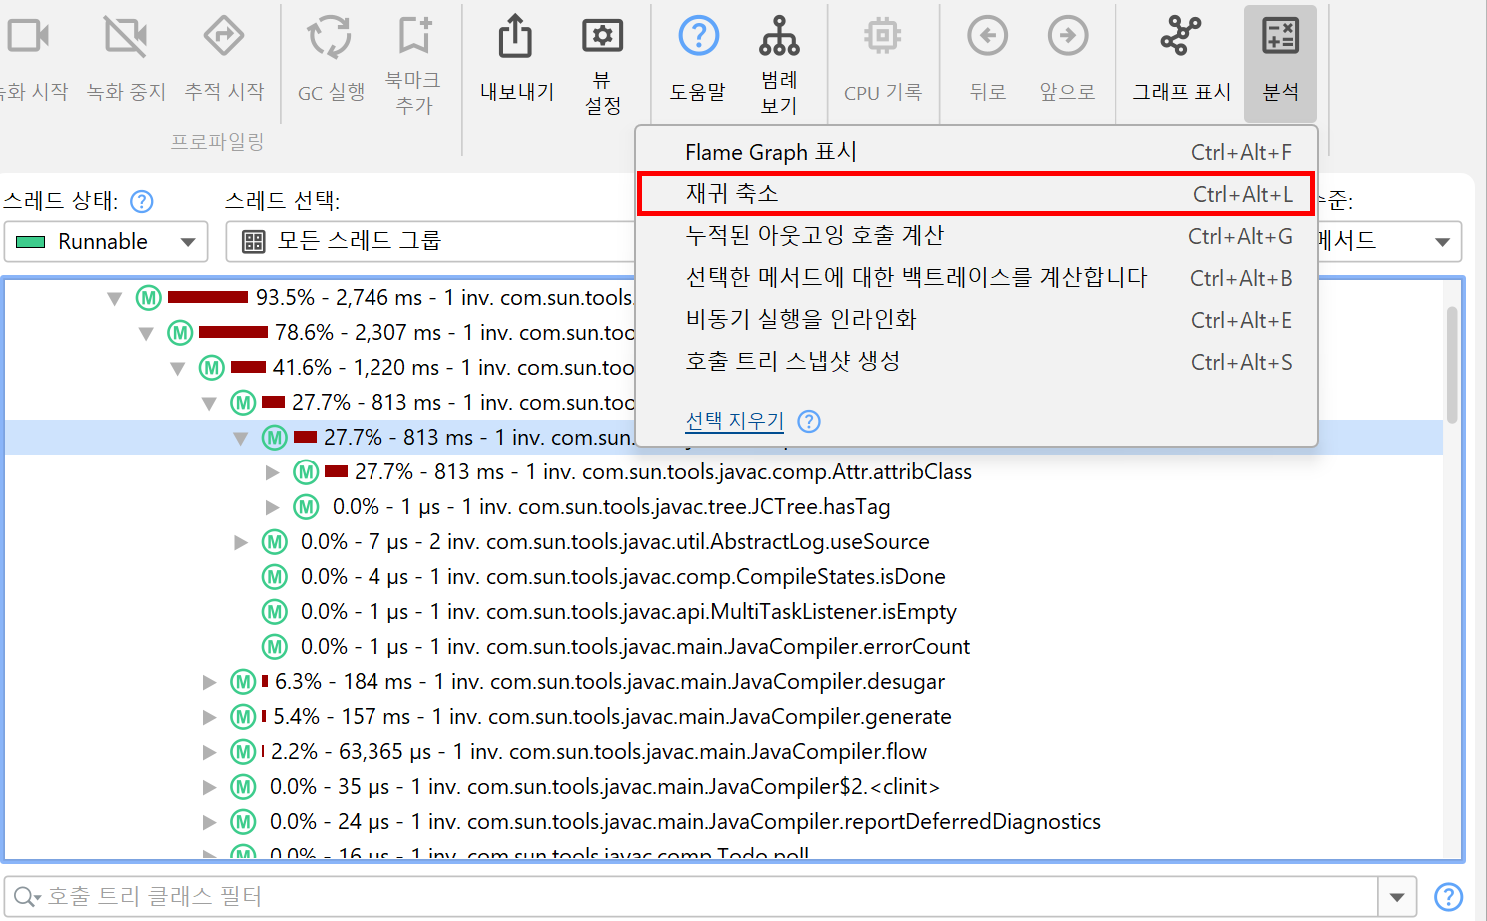Focus the 호출 트리 클래스 필터 input
The width and height of the screenshot is (1487, 921).
point(691,897)
